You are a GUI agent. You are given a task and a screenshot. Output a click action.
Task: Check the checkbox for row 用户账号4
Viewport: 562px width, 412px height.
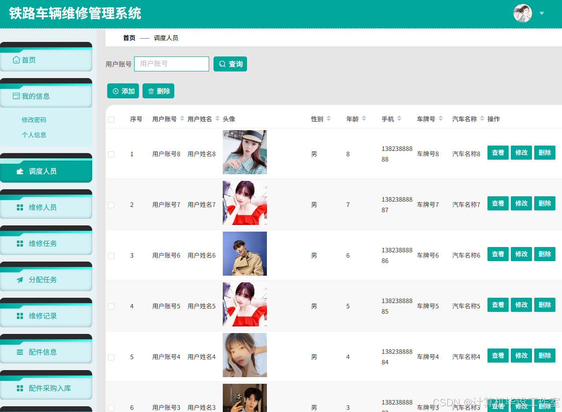[x=111, y=357]
